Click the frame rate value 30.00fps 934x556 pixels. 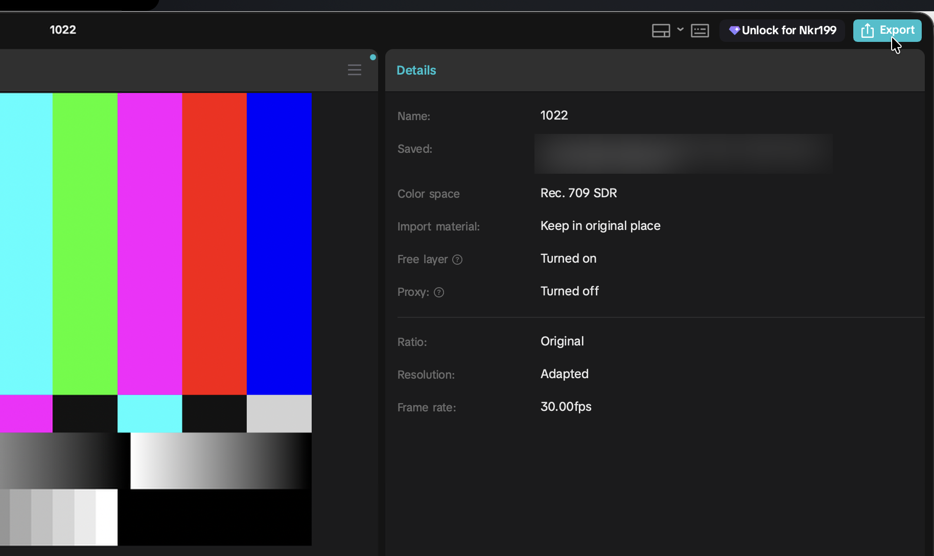pos(566,407)
